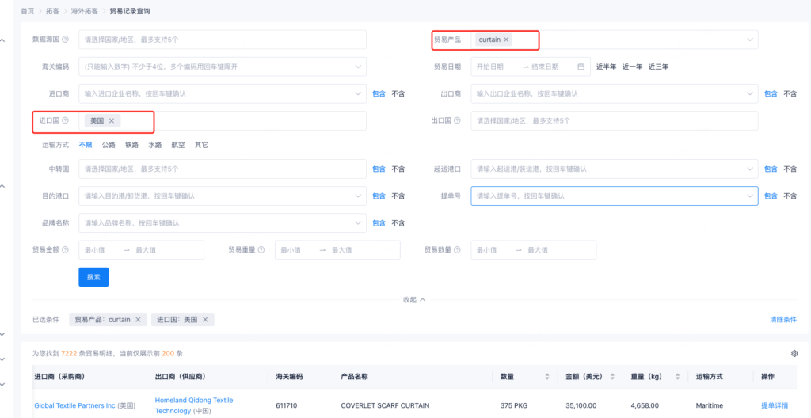Select 航空 transport mode option
Image resolution: width=811 pixels, height=418 pixels.
tap(178, 145)
